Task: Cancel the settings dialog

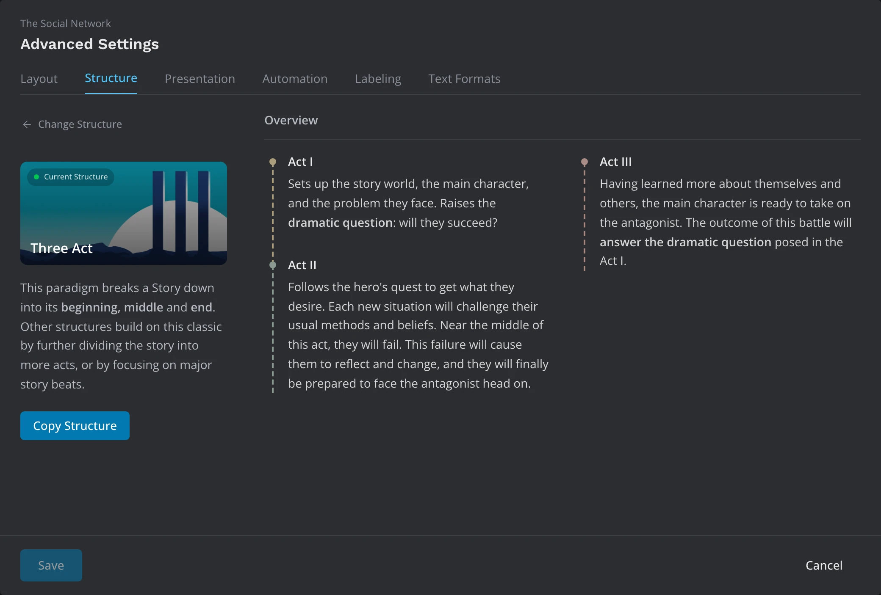Action: tap(824, 565)
